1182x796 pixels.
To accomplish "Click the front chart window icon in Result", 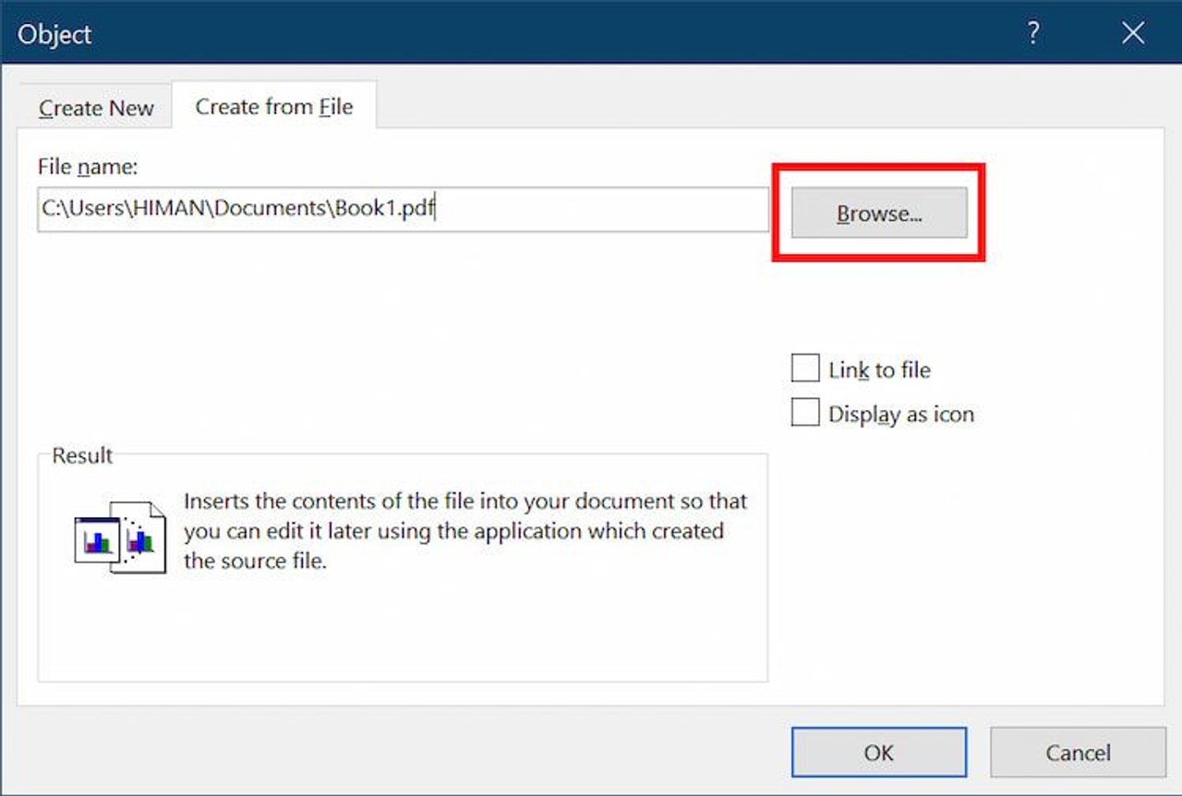I will tap(97, 539).
